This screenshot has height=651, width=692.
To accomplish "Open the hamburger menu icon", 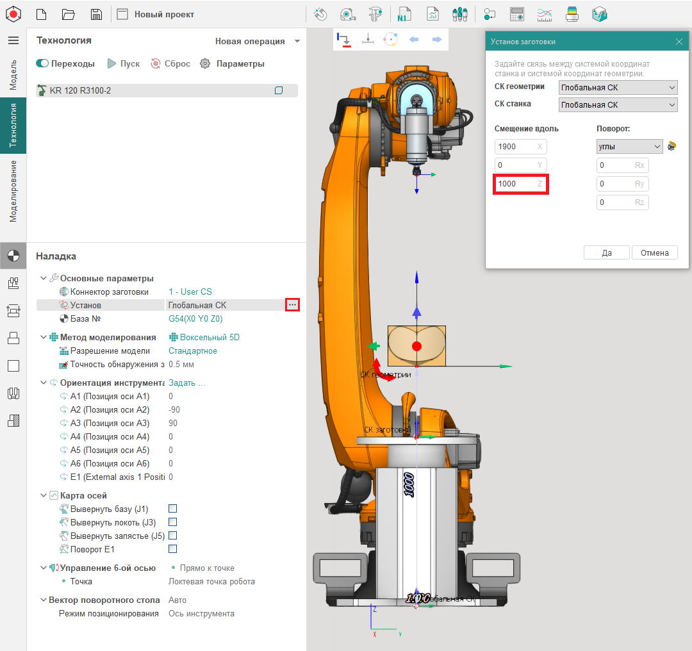I will pos(13,40).
